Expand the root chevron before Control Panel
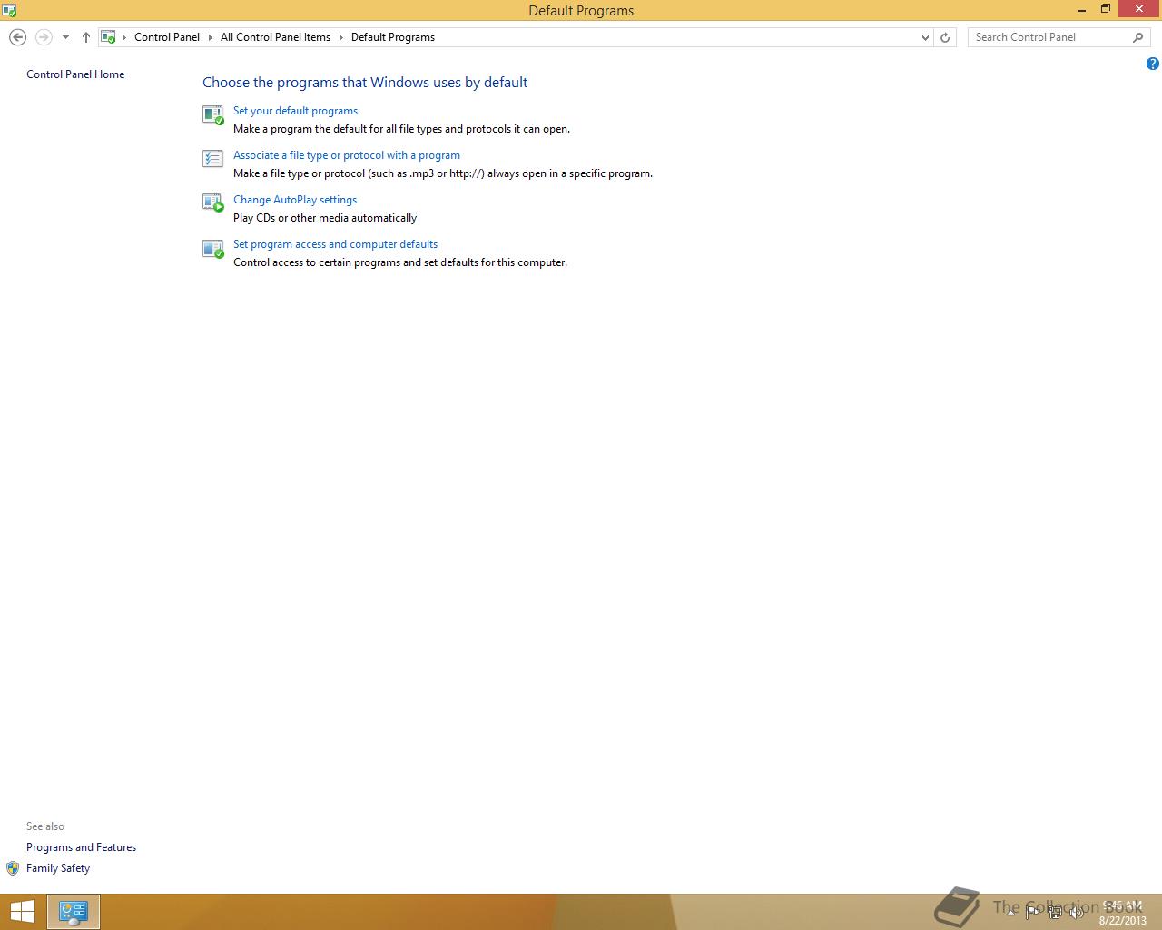Viewport: 1162px width, 930px height. click(x=124, y=37)
